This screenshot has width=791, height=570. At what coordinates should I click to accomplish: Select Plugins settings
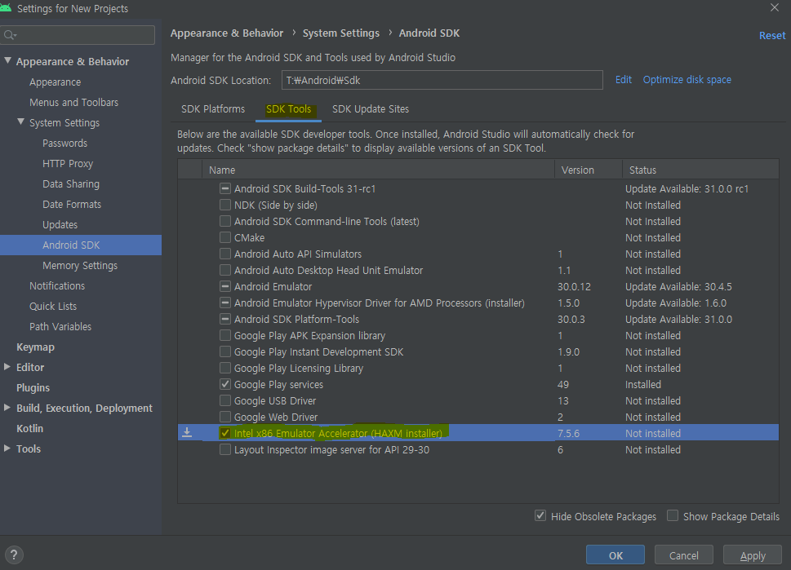coord(33,387)
